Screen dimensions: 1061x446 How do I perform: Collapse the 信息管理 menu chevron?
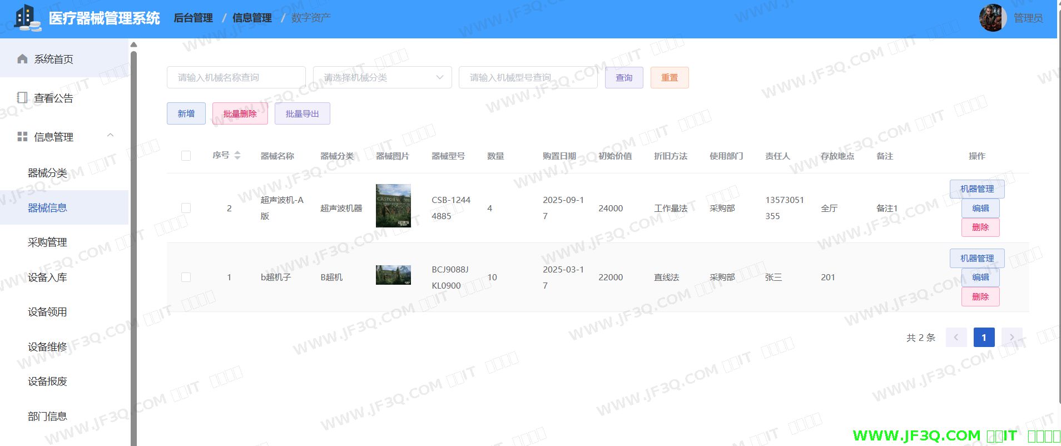click(110, 135)
